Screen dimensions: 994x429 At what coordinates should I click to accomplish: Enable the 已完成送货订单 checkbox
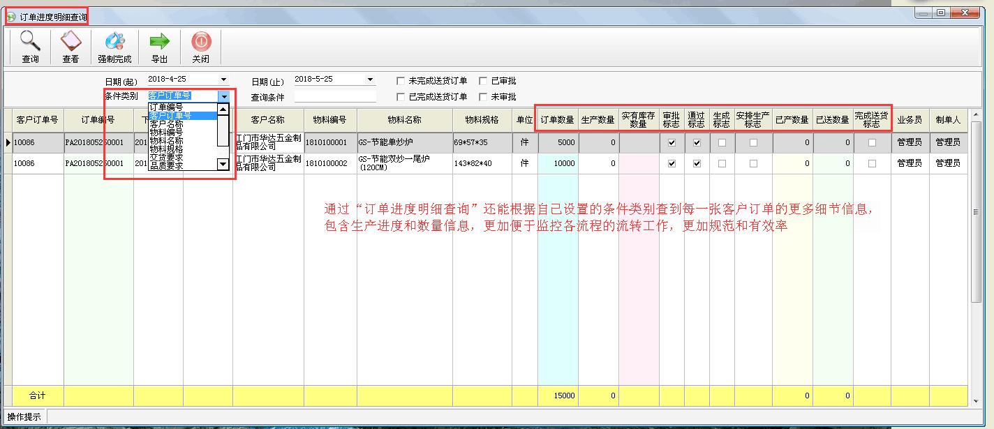401,97
